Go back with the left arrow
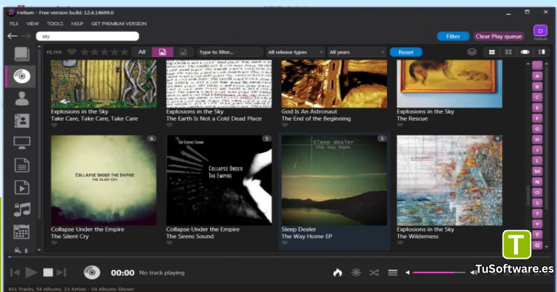Screen dimensions: 557x292 pos(13,36)
